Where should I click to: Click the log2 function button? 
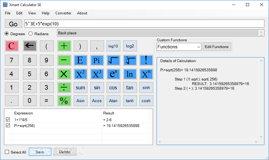click(130, 46)
